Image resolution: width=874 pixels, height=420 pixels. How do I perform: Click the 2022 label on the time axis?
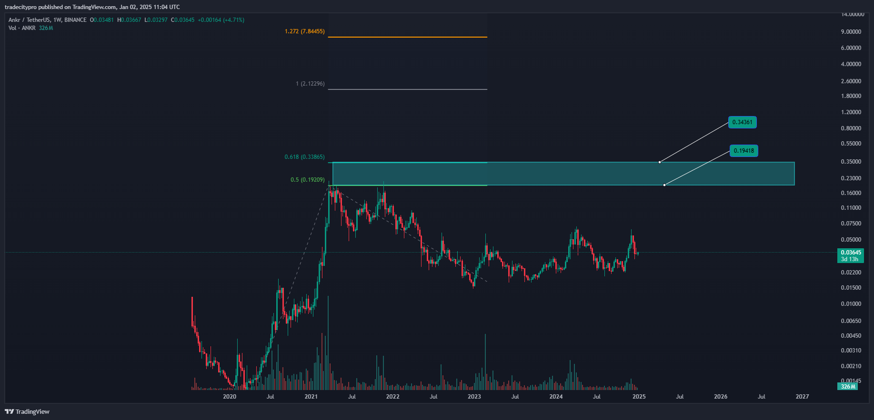pyautogui.click(x=393, y=397)
